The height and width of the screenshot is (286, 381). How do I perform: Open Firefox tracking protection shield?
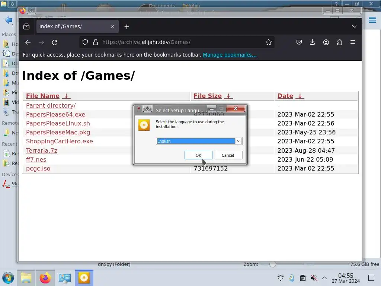click(85, 42)
